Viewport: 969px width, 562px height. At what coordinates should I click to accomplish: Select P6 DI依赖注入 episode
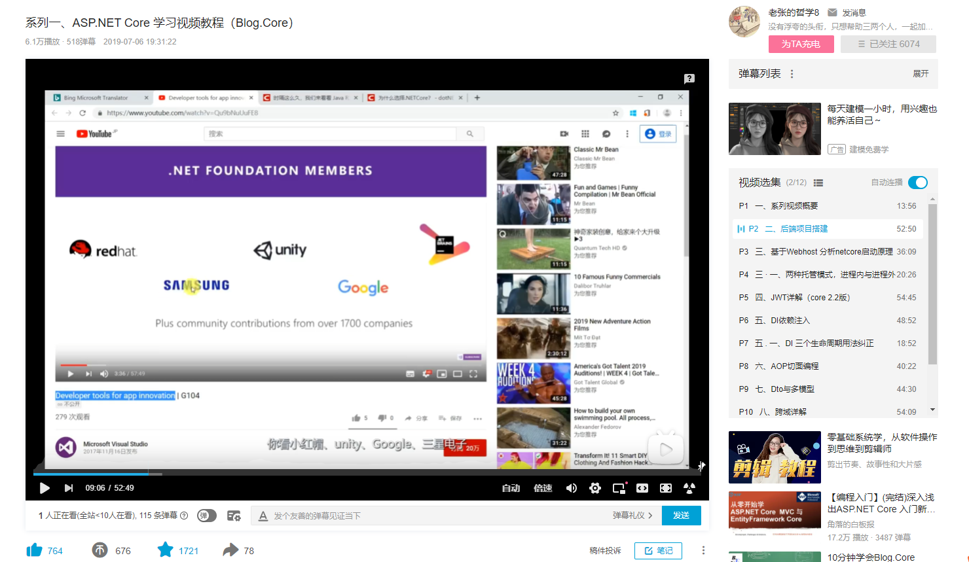coord(828,320)
